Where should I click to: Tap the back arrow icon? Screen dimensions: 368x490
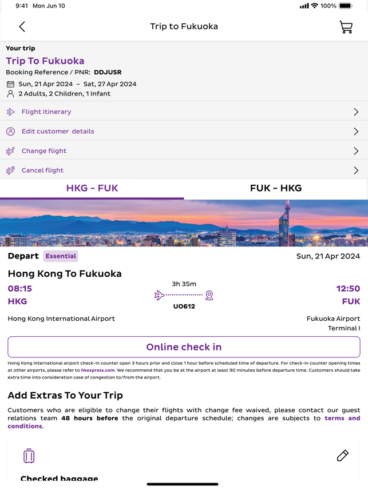coord(22,26)
